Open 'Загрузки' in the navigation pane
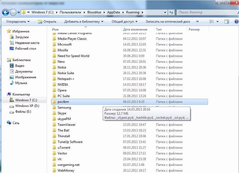 coord(22,37)
